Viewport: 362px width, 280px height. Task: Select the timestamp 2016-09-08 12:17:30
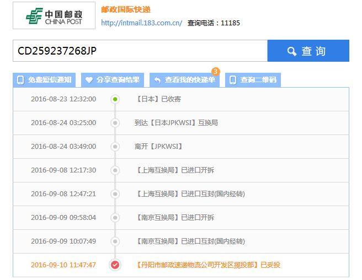(x=63, y=170)
